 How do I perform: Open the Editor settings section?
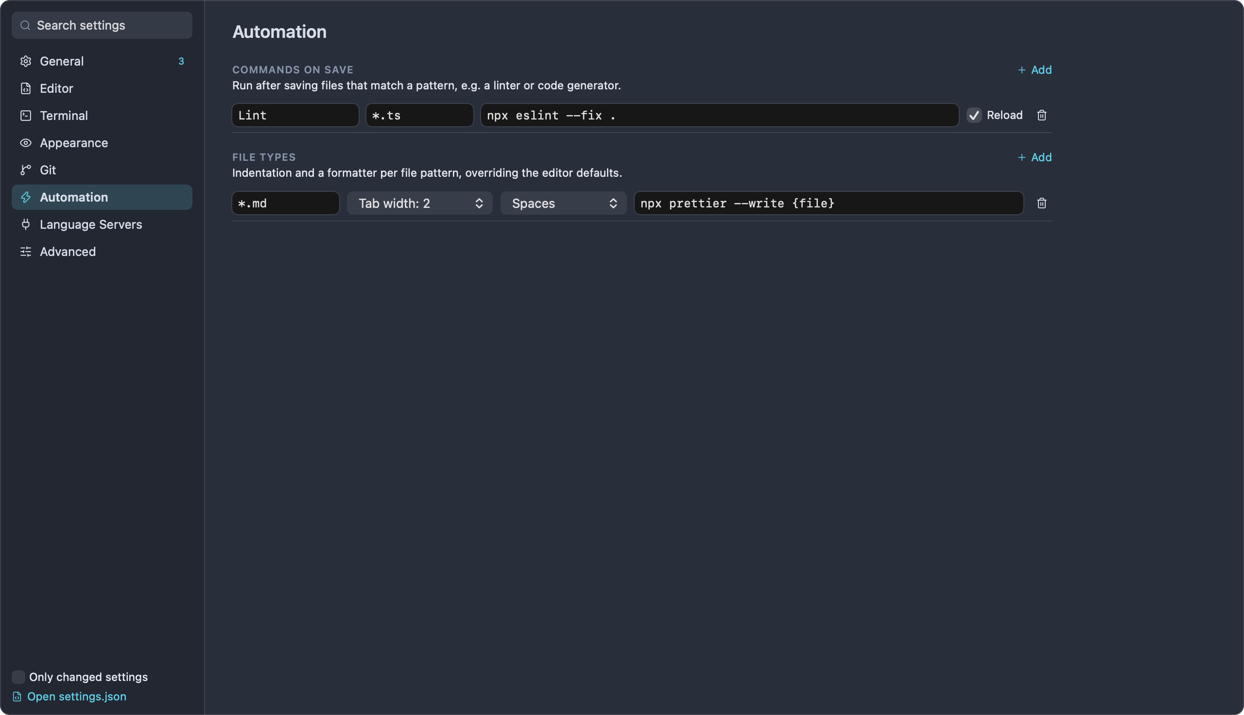[102, 88]
